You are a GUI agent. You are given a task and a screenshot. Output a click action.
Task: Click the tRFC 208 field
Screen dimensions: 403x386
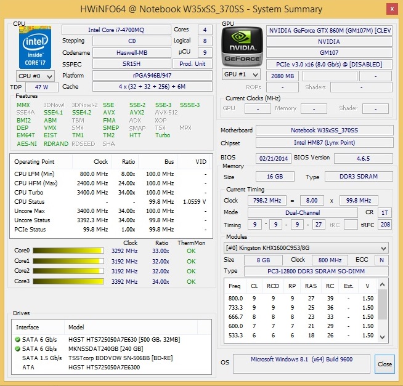pyautogui.click(x=385, y=225)
